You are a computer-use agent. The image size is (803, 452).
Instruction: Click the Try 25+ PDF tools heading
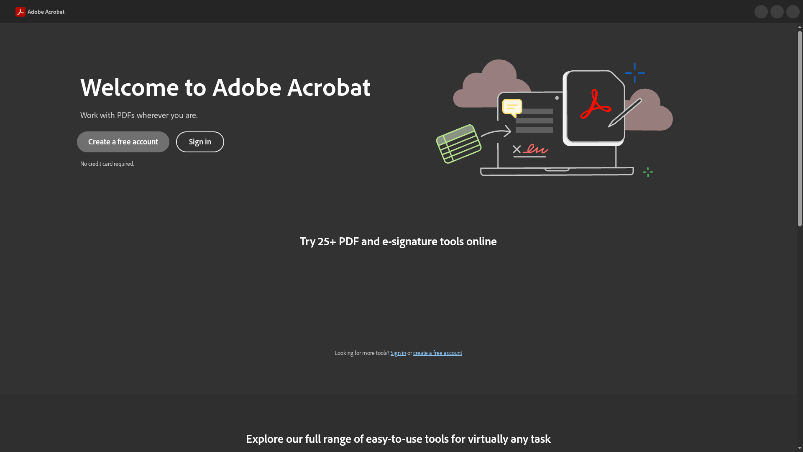click(x=398, y=241)
